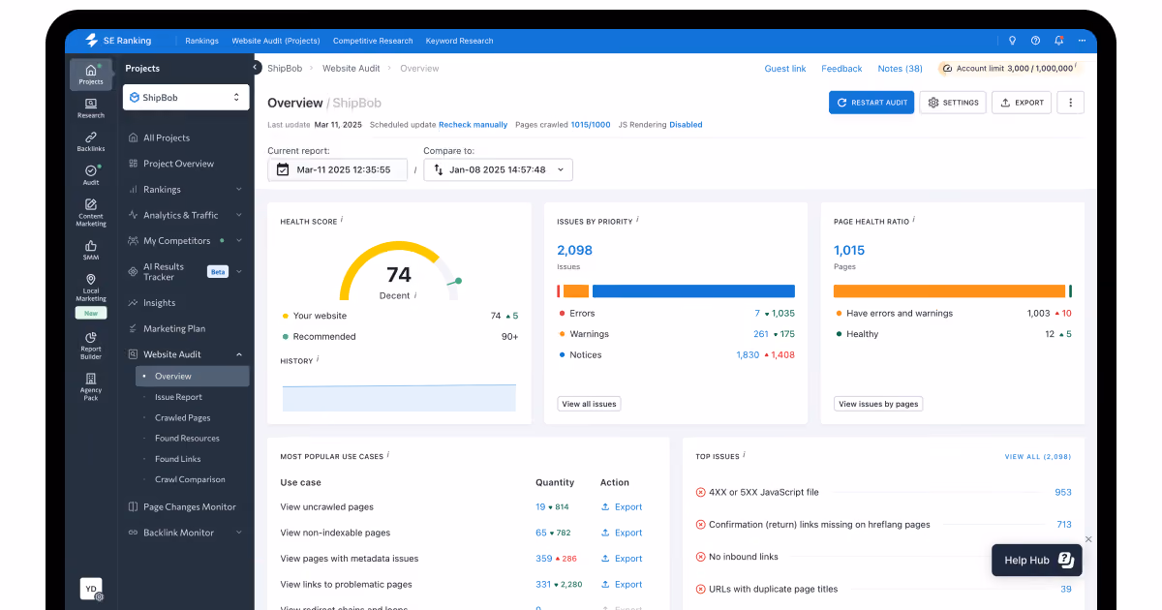
Task: Collapse the sidebar with arrow icon
Action: click(x=257, y=68)
